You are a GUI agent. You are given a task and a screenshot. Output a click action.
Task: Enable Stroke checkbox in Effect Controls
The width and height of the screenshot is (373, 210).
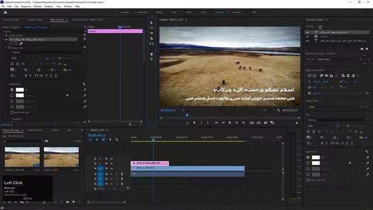pyautogui.click(x=12, y=96)
